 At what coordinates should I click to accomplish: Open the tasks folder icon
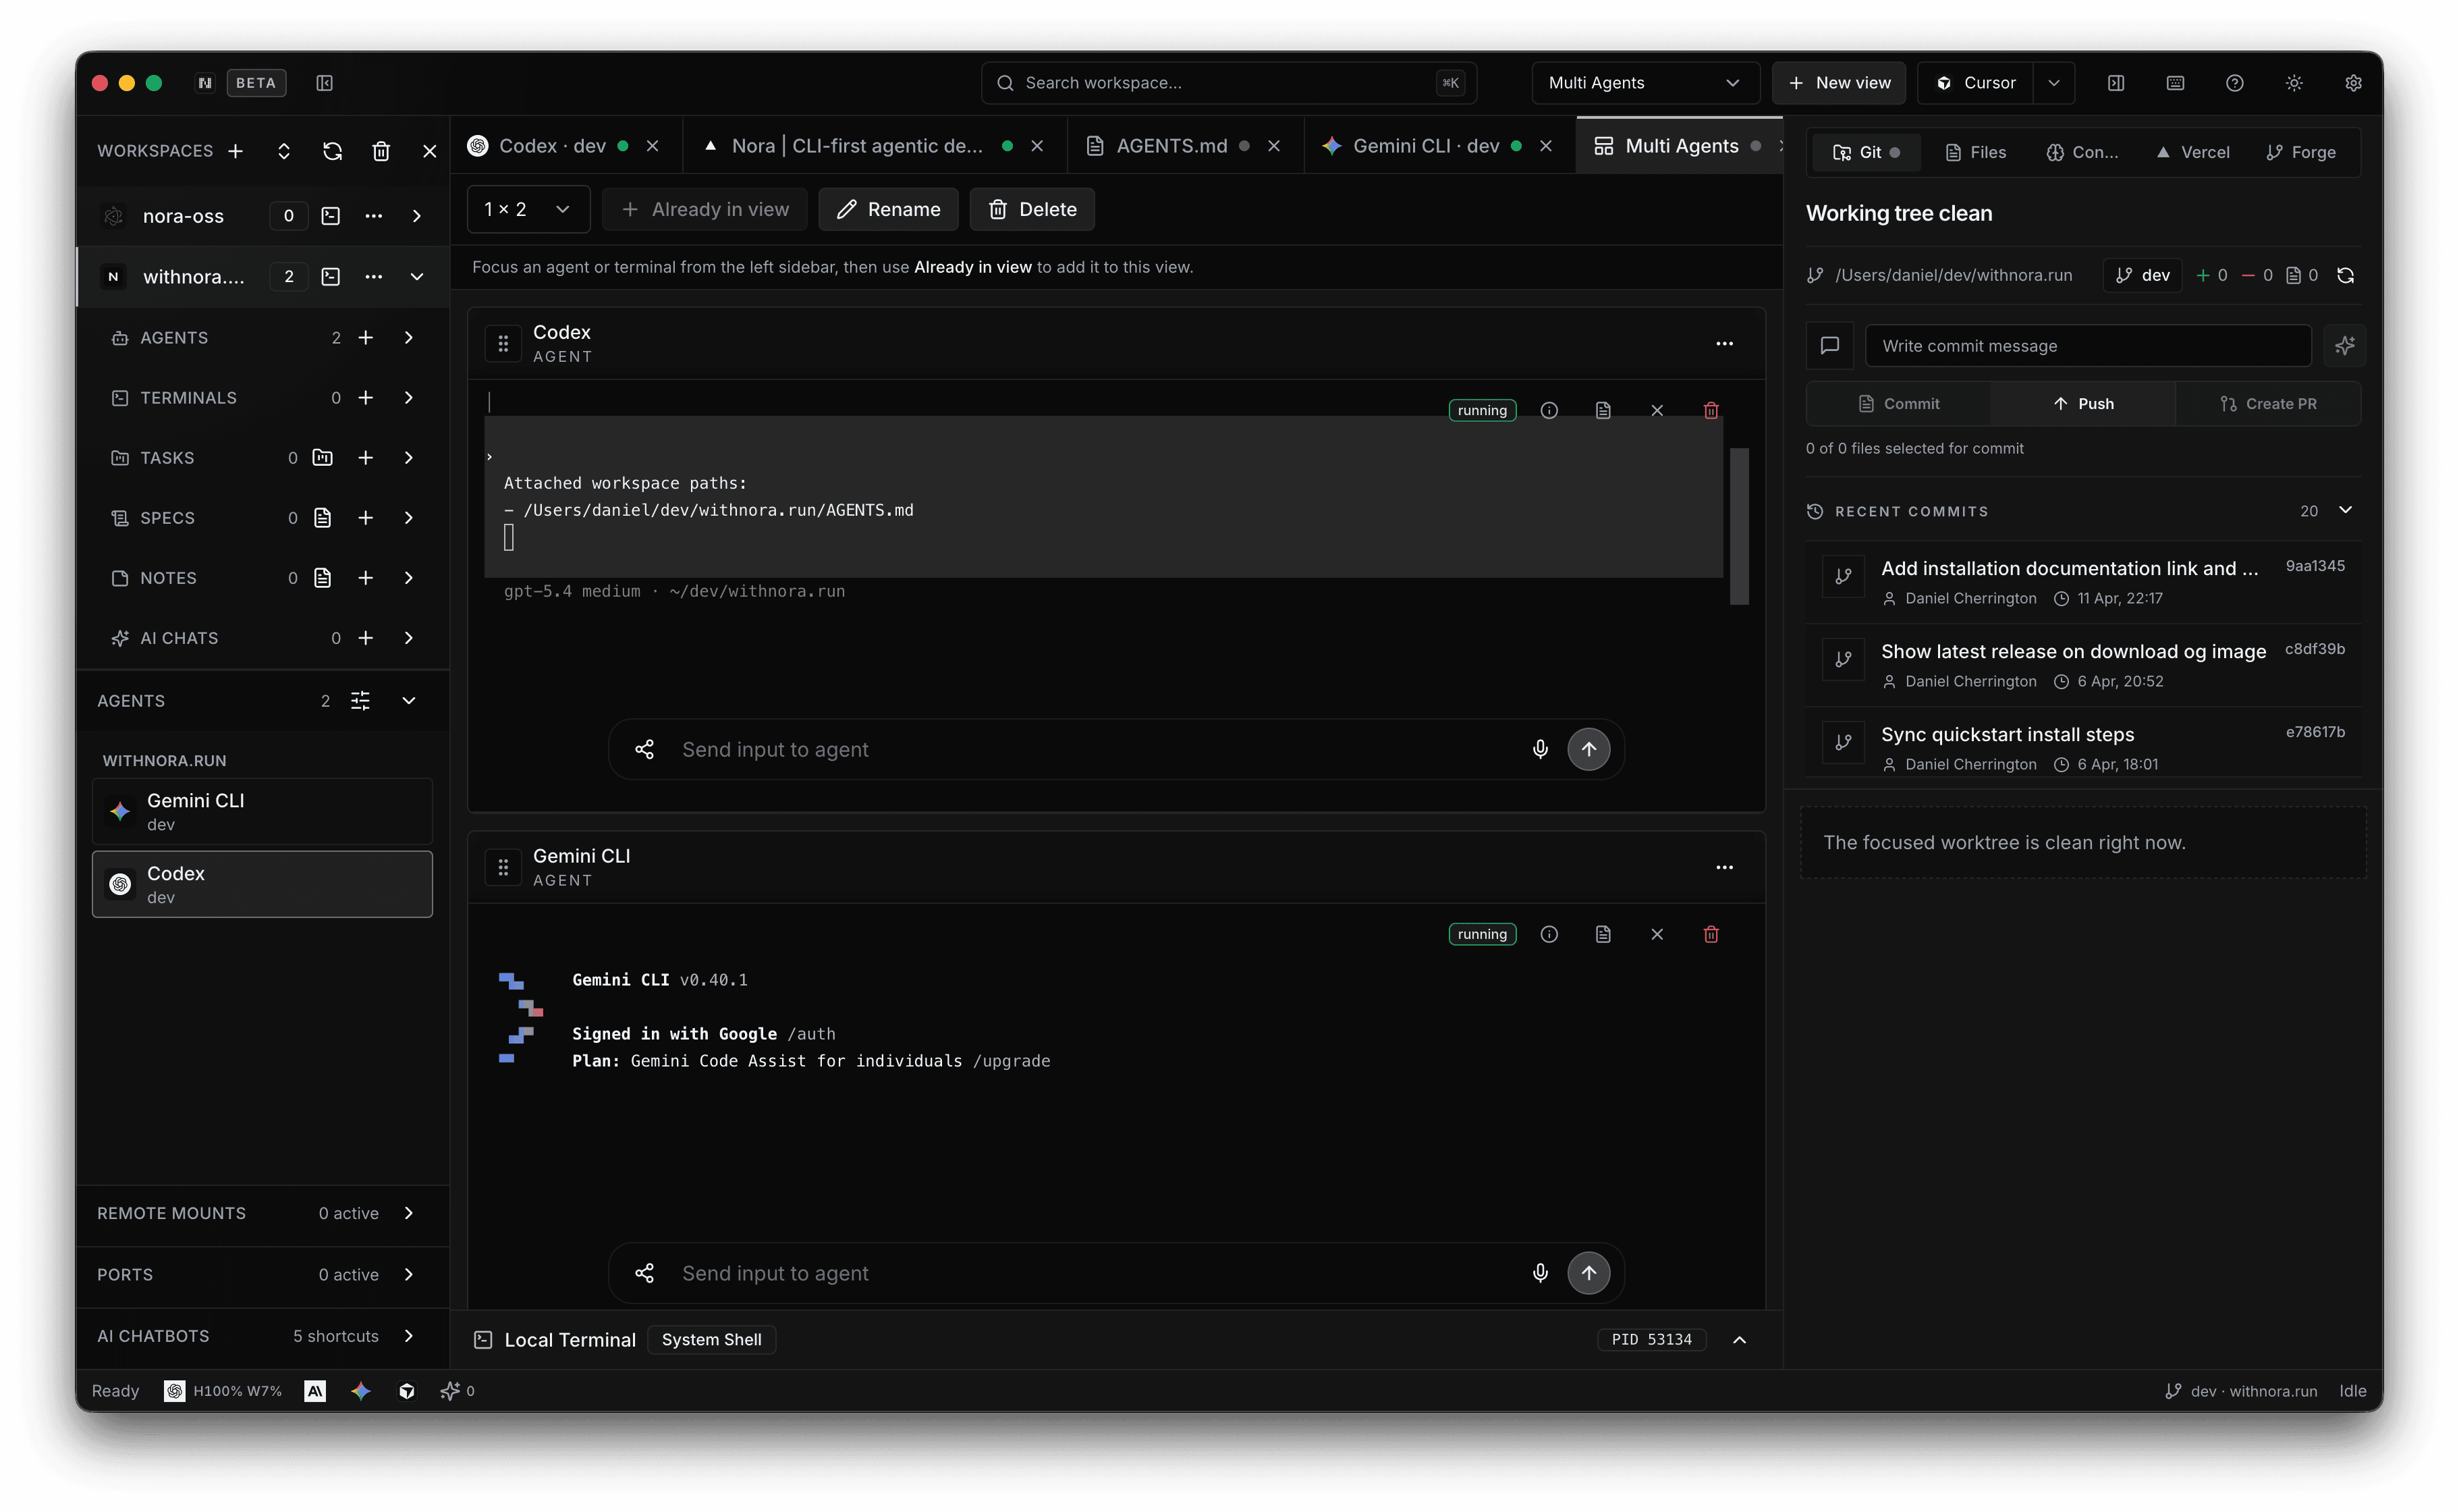[x=323, y=458]
